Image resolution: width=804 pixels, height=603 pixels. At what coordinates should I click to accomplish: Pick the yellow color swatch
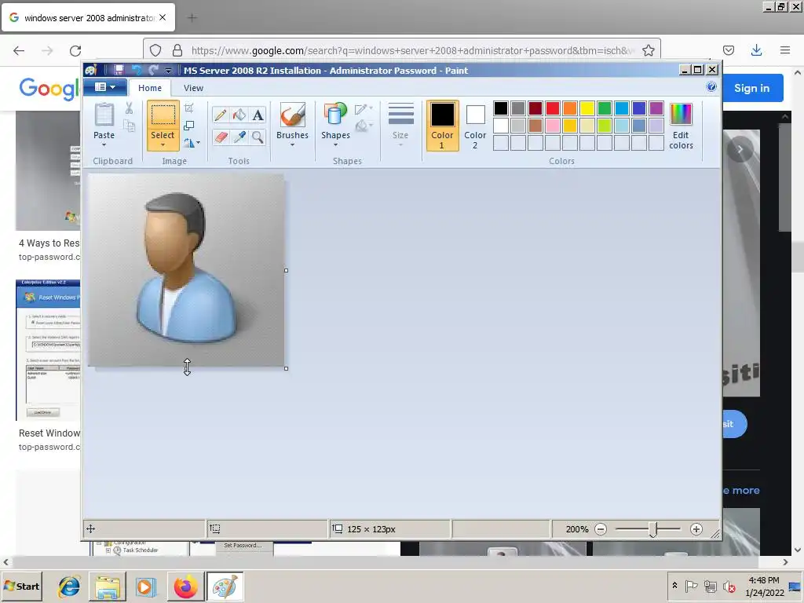coord(587,108)
